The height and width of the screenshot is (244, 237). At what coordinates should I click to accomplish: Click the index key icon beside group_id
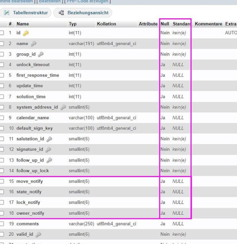pyautogui.click(x=41, y=54)
